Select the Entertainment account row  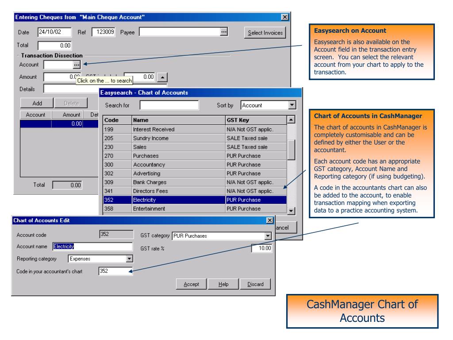[x=195, y=209]
